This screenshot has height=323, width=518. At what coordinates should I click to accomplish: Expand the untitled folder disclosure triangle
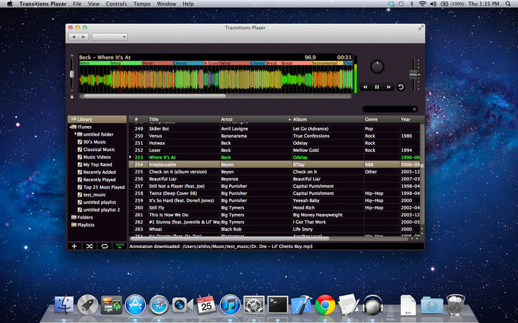(75, 134)
